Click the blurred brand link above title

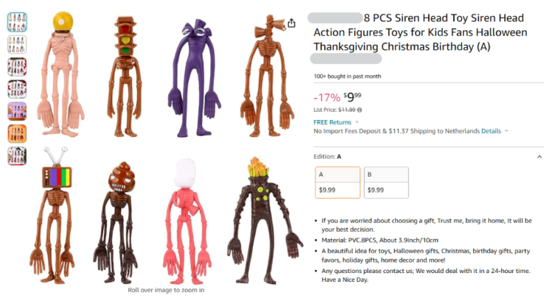(x=335, y=18)
